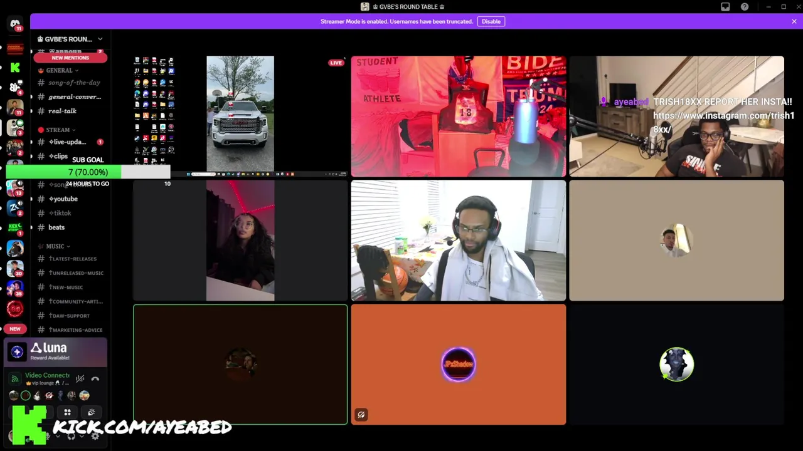Focus the man in white headphones tile

coord(459,241)
